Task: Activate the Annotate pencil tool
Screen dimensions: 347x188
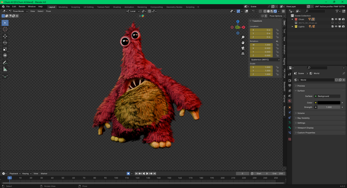Action: tap(5, 63)
